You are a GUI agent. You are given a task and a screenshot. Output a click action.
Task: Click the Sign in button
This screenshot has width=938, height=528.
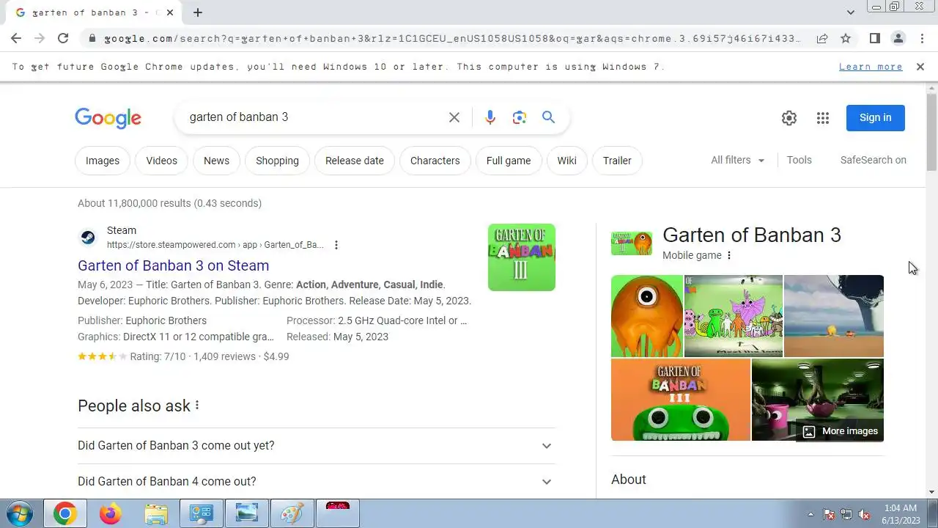pyautogui.click(x=875, y=117)
